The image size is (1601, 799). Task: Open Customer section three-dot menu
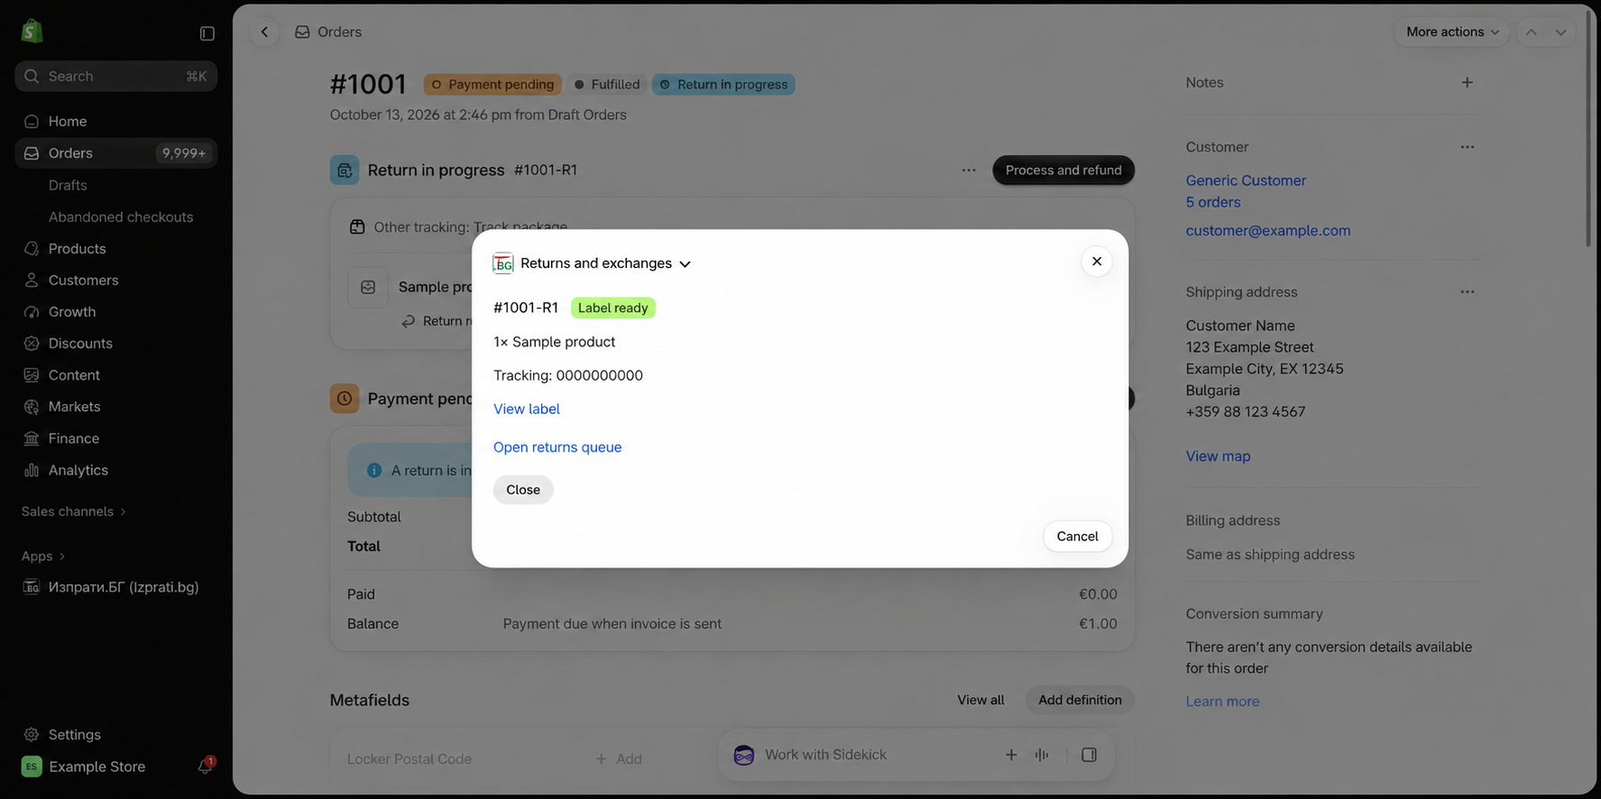(x=1468, y=147)
